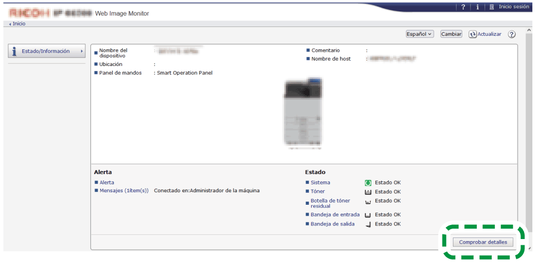Click the Bandeja de salida status icon
Screen dimensions: 536x264
(x=368, y=225)
